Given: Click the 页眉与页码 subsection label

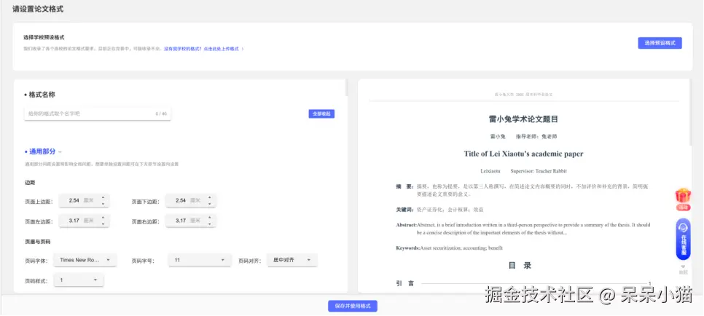Looking at the screenshot, I should click(37, 242).
